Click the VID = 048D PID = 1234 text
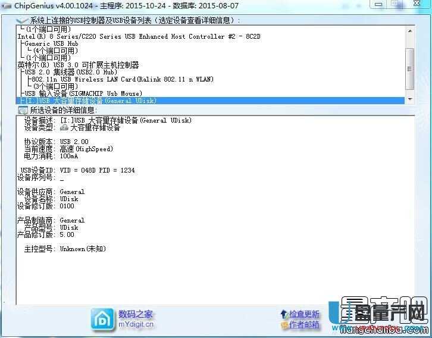This screenshot has width=432, height=338. tap(97, 170)
